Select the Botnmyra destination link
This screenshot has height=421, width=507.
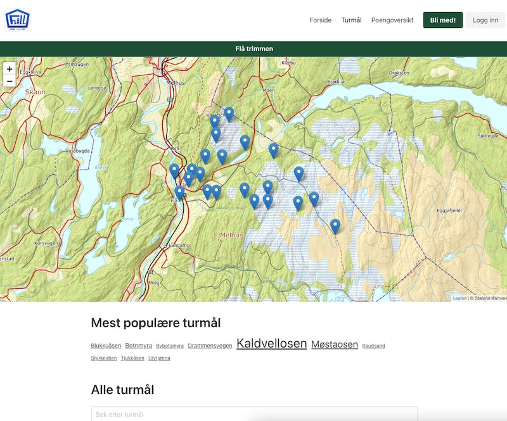138,346
